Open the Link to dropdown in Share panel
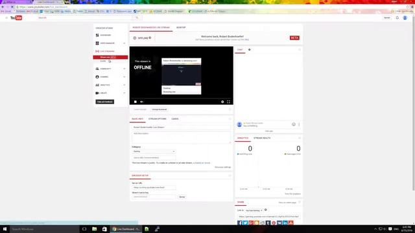The width and height of the screenshot is (415, 233). coord(254,210)
